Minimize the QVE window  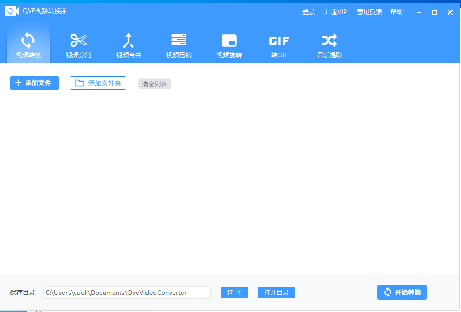(x=419, y=13)
